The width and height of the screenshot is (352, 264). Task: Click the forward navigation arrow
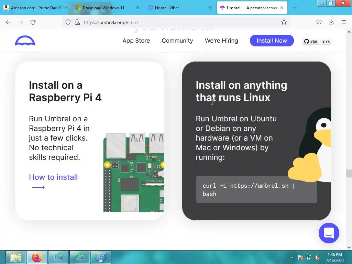click(x=21, y=22)
